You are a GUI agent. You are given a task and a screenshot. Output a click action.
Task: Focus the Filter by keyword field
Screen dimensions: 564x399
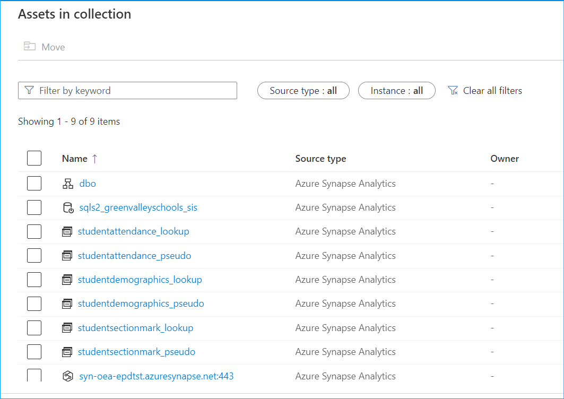[127, 91]
